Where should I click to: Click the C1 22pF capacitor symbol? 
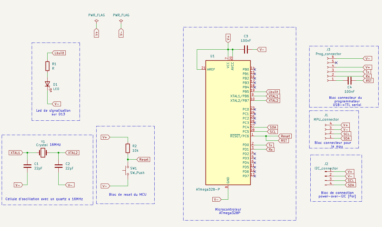pyautogui.click(x=27, y=166)
